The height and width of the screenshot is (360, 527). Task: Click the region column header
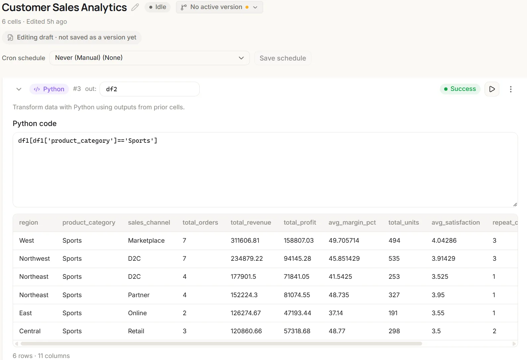(x=29, y=223)
